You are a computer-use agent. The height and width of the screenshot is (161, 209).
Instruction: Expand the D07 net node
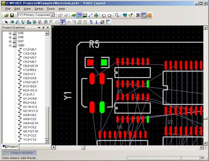point(10,42)
